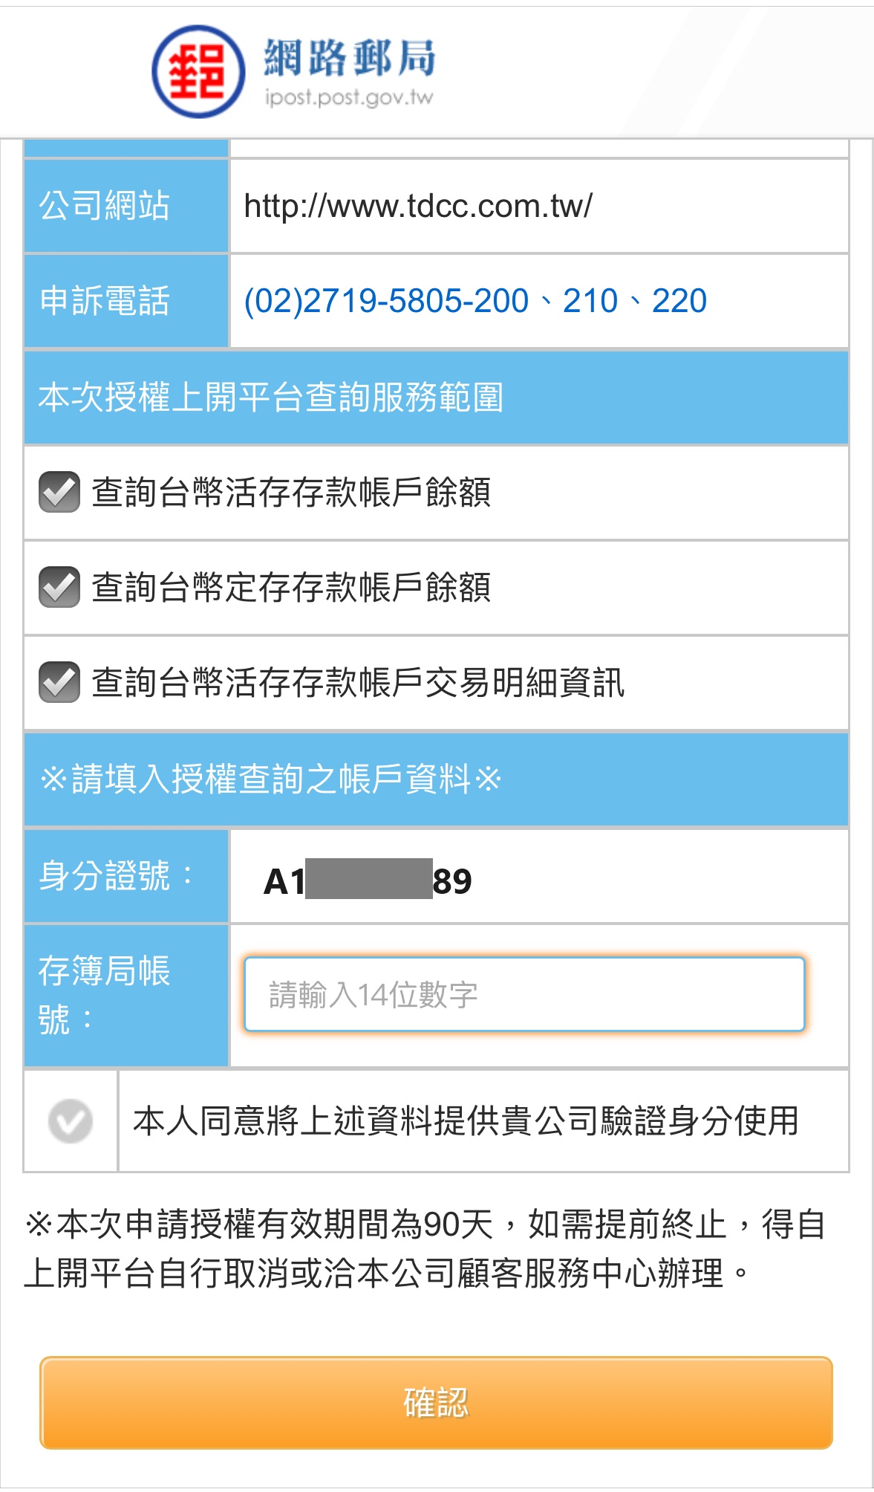Click the red Chunghwa Post logo icon
Image resolution: width=874 pixels, height=1492 pixels.
(198, 72)
